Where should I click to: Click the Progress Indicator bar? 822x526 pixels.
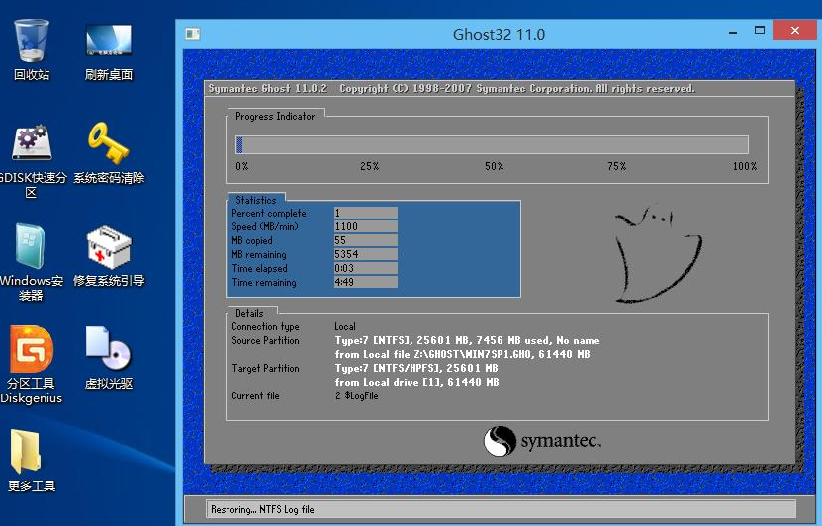click(493, 144)
